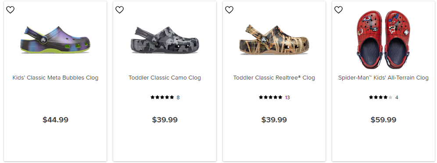Open the 13 reviews for Realtree Clog
Image resolution: width=437 pixels, height=163 pixels.
[x=287, y=97]
